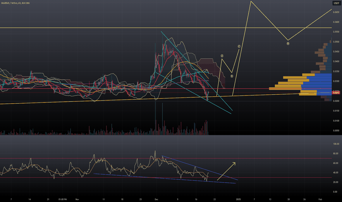The width and height of the screenshot is (342, 202).
Task: Click the 20 date label on the time axis
Action: coord(288,199)
